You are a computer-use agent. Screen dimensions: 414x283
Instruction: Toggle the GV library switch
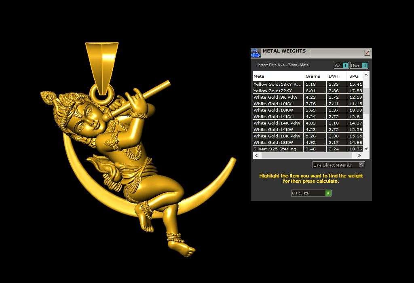pos(345,65)
